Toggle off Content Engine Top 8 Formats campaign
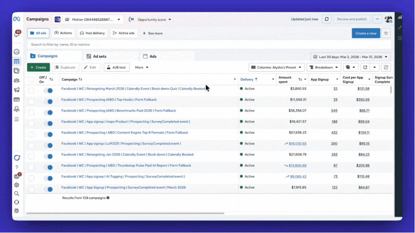The width and height of the screenshot is (415, 233). point(48,134)
